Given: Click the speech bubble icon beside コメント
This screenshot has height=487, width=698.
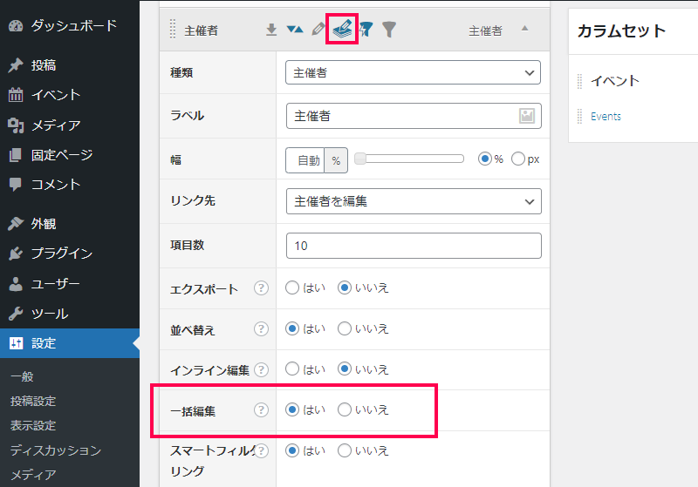Looking at the screenshot, I should pos(16,185).
